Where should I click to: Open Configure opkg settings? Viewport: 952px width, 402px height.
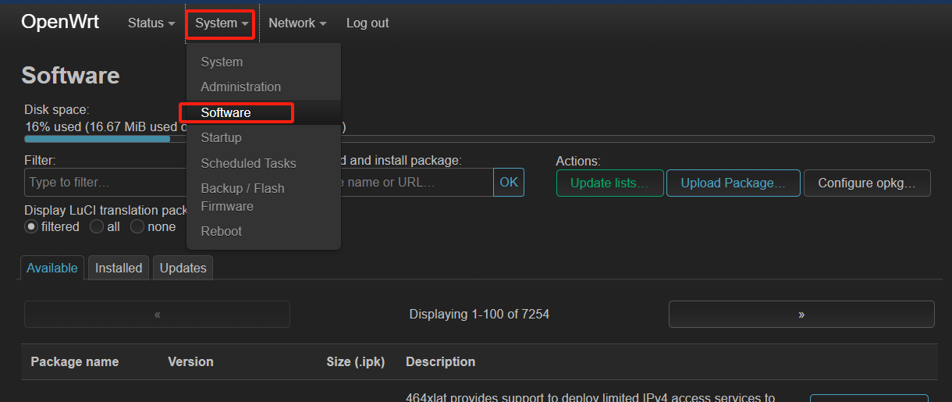pyautogui.click(x=867, y=183)
